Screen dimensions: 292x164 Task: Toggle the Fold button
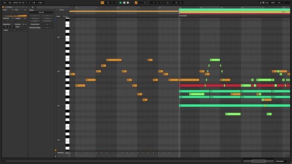(58, 16)
